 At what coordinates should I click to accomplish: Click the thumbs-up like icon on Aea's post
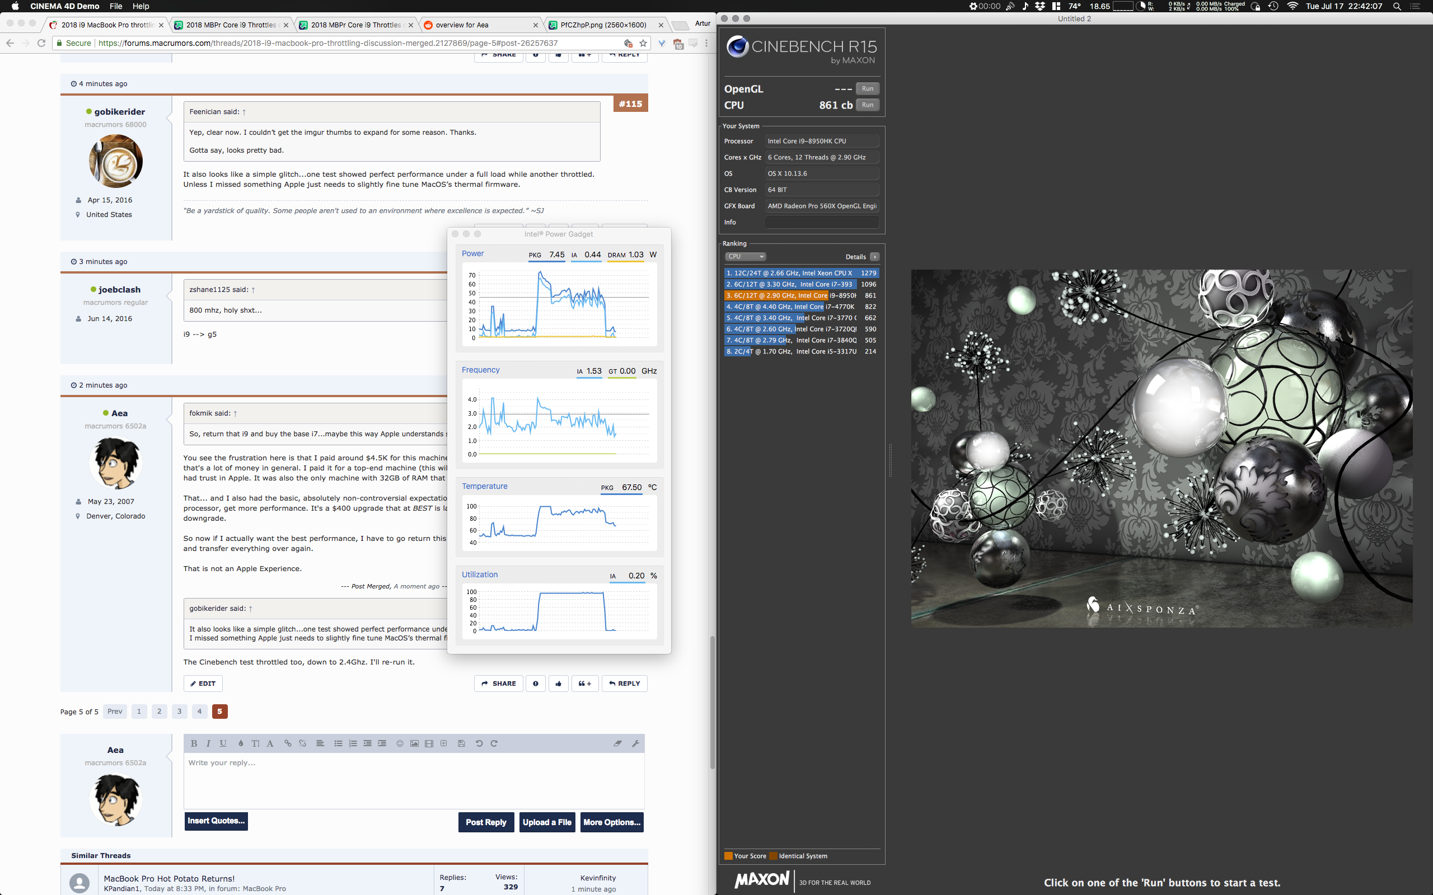coord(559,684)
